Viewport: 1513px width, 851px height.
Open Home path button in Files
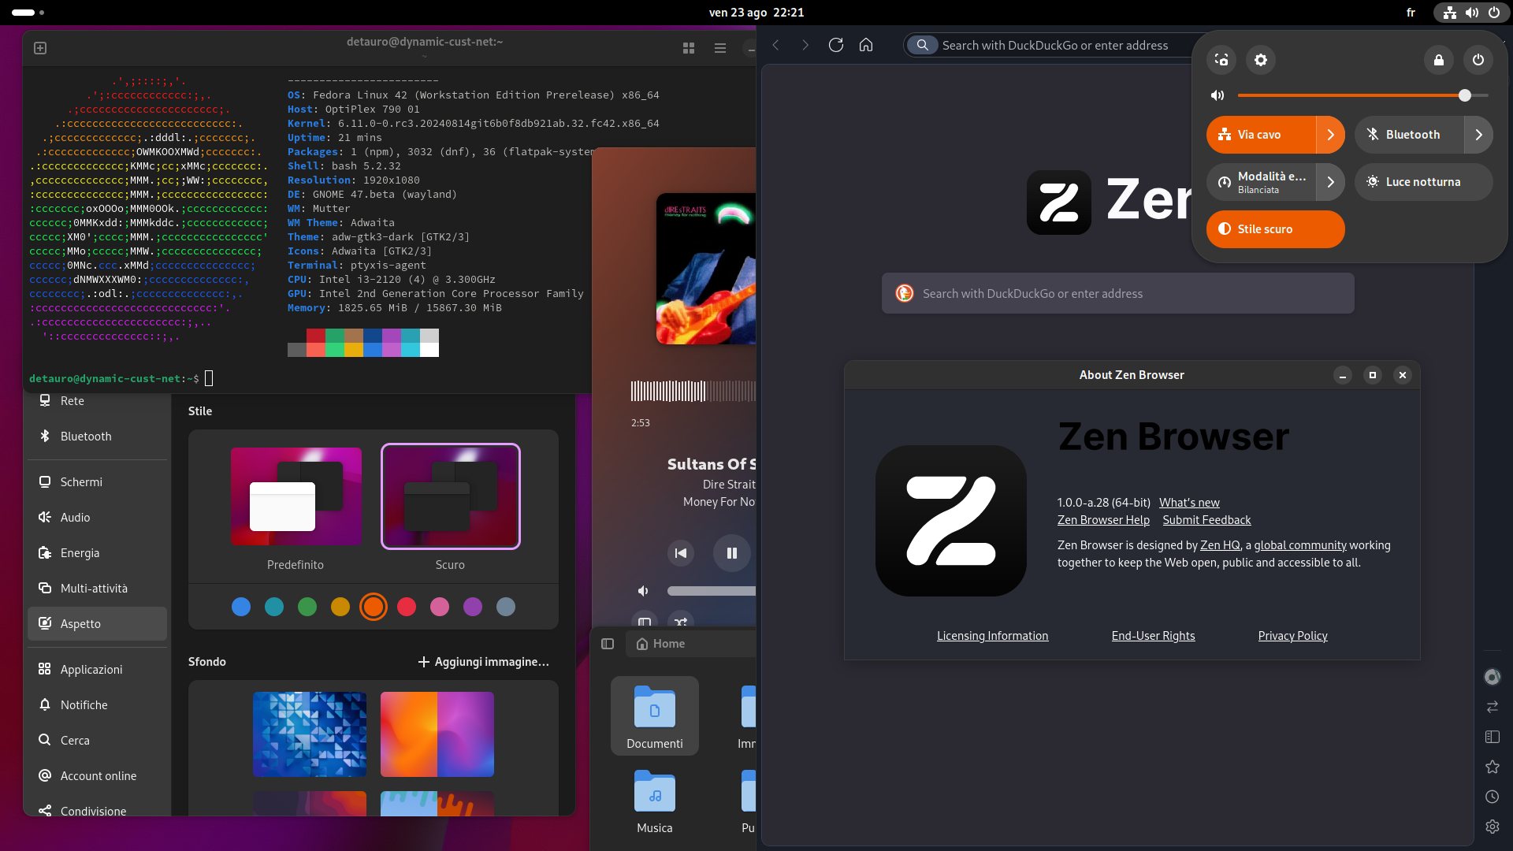tap(660, 644)
